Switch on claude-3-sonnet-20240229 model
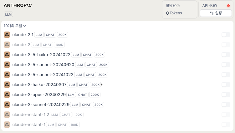 click(x=226, y=105)
